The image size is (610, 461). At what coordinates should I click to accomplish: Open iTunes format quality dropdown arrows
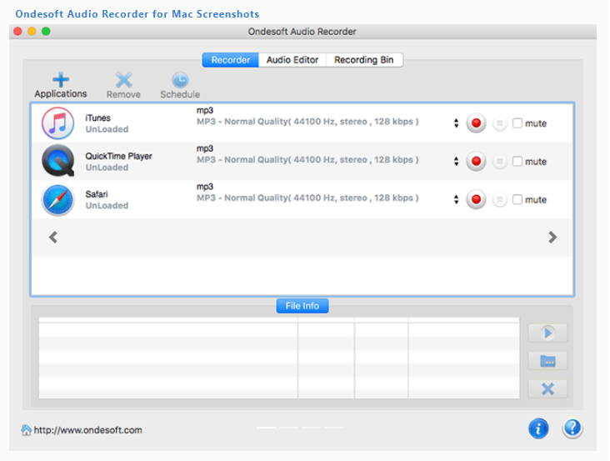tap(456, 123)
